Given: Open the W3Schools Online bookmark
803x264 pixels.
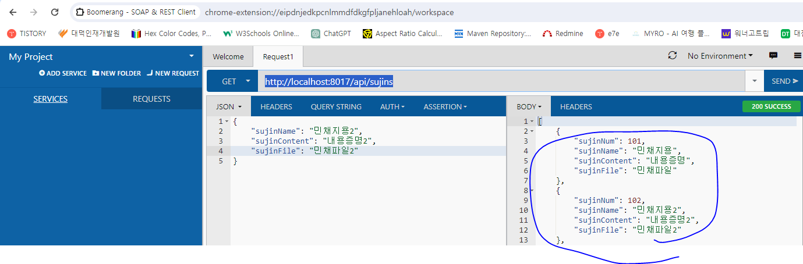Looking at the screenshot, I should tap(261, 34).
